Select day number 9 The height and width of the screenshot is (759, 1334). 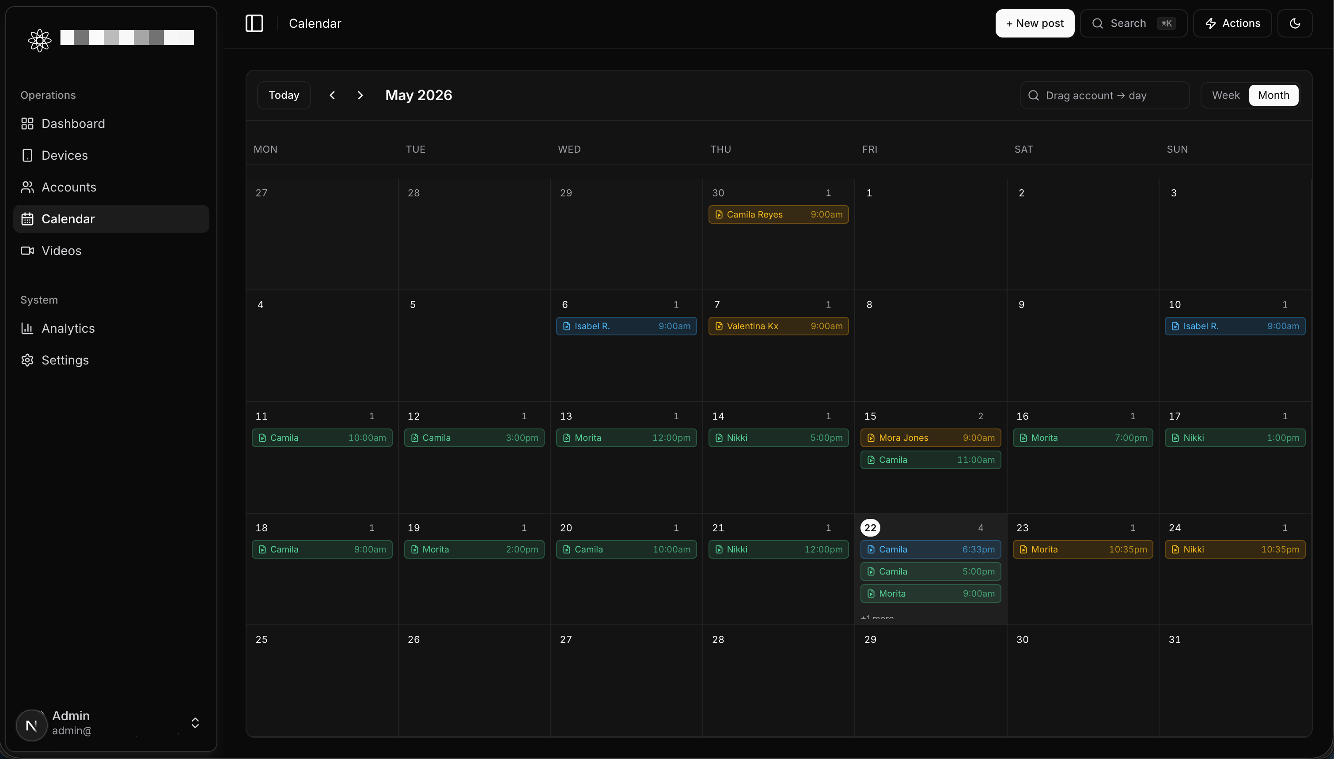[1022, 304]
